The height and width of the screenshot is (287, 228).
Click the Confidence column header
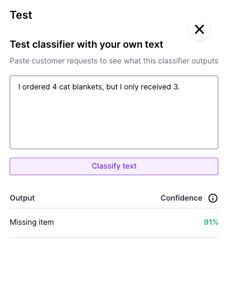point(181,198)
